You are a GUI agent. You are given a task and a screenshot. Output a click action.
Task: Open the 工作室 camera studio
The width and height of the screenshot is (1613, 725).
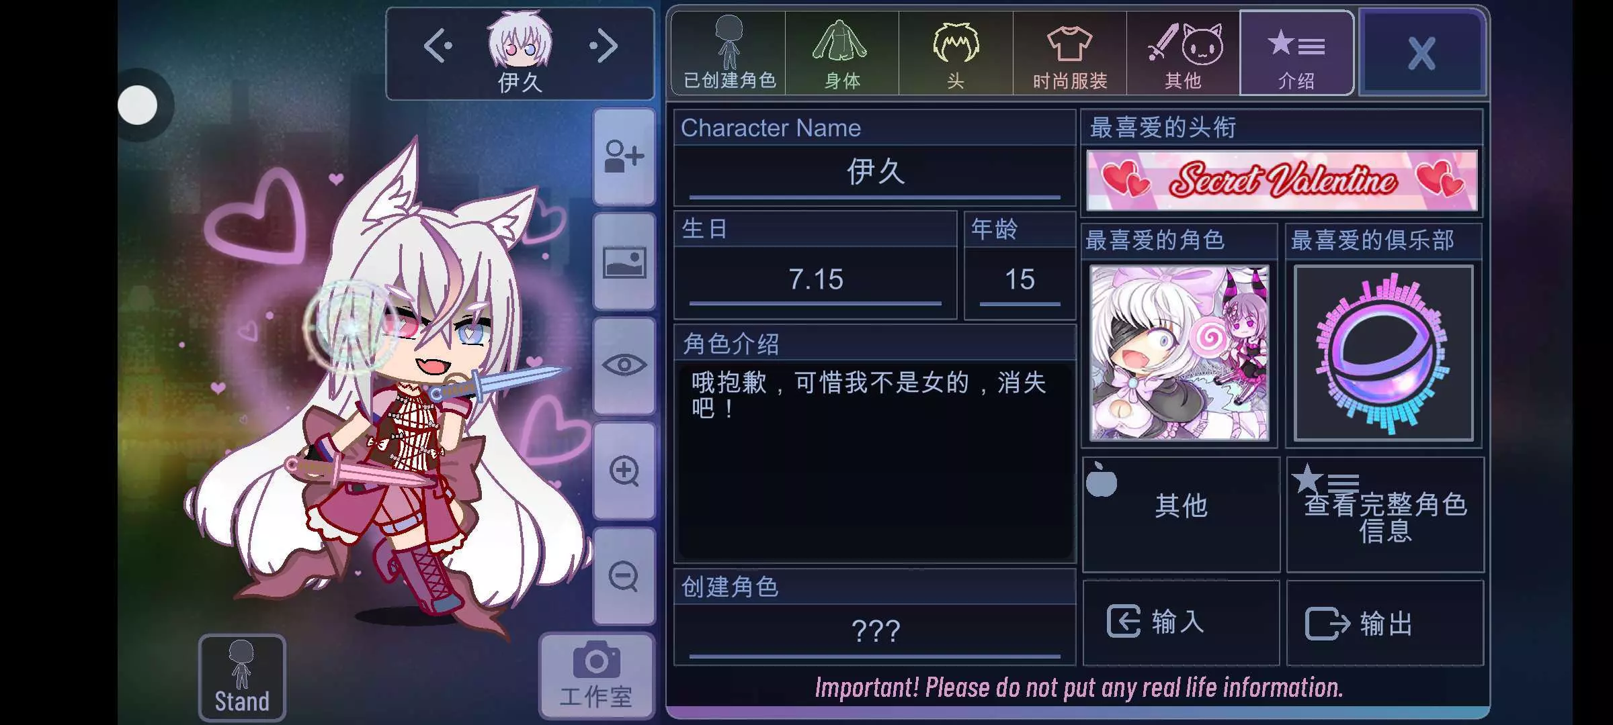point(596,676)
